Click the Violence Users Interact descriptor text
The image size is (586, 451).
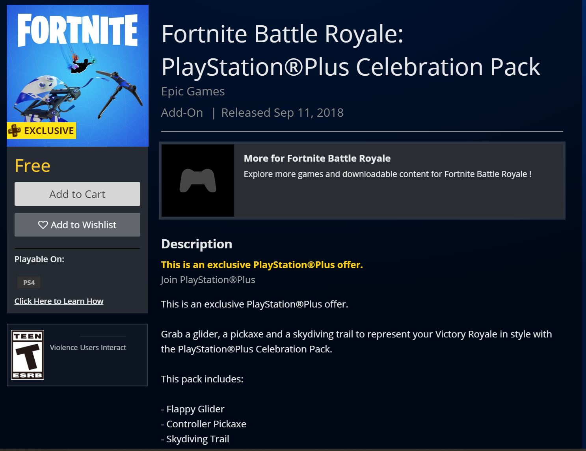(88, 347)
